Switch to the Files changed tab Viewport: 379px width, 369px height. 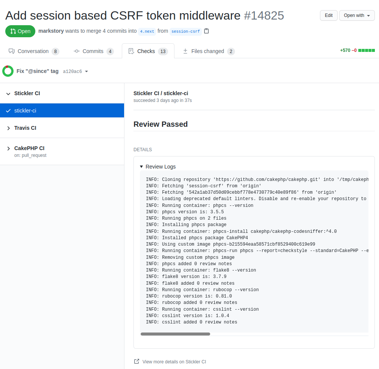pyautogui.click(x=209, y=51)
